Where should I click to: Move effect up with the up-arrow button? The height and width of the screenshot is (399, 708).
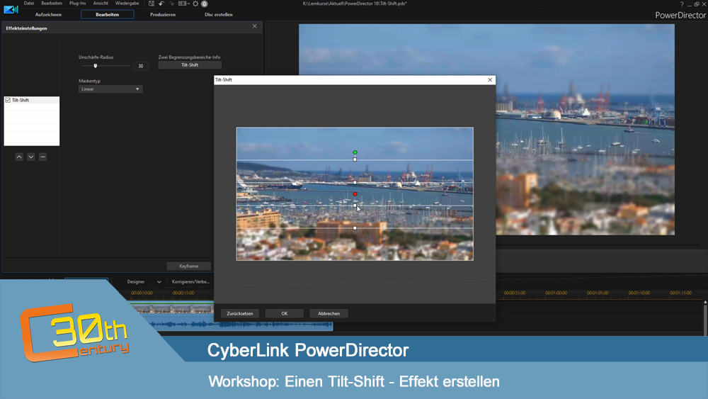pos(19,157)
